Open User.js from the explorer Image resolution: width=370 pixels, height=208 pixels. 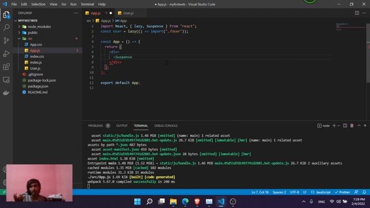pos(35,68)
